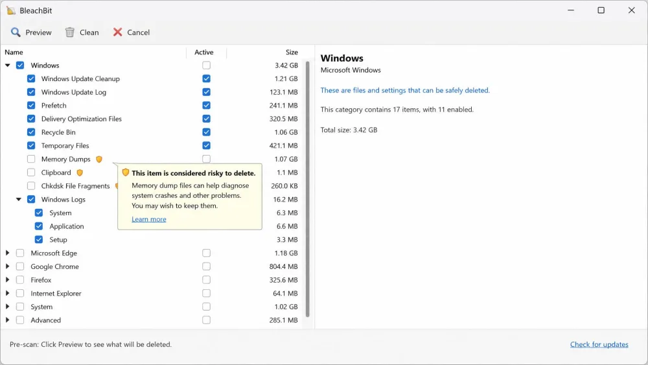The height and width of the screenshot is (365, 648).
Task: Uncheck Windows Update Cleanup name checkbox
Action: tap(31, 78)
